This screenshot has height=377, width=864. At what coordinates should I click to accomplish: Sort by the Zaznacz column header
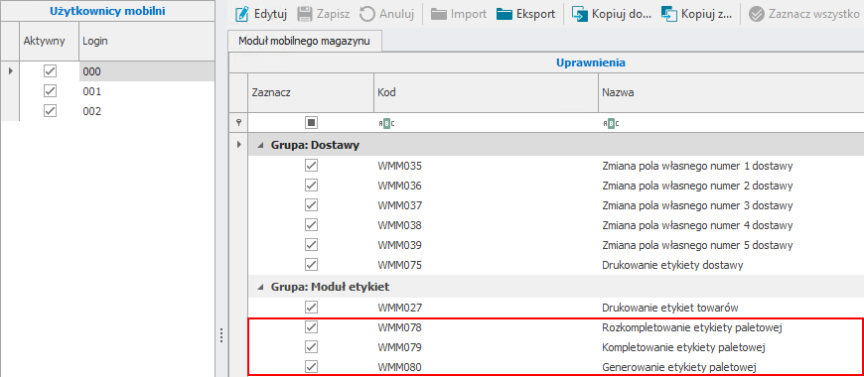pos(311,92)
